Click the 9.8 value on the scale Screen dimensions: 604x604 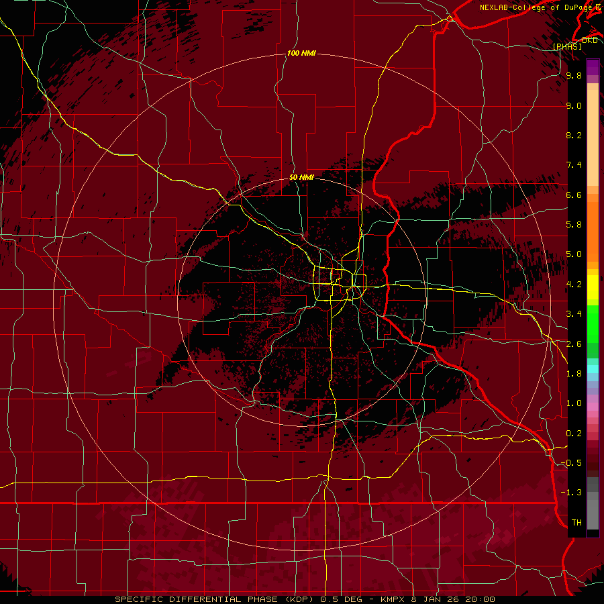click(x=574, y=75)
